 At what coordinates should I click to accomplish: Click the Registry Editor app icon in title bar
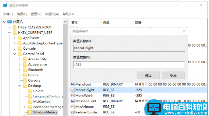tap(5, 5)
